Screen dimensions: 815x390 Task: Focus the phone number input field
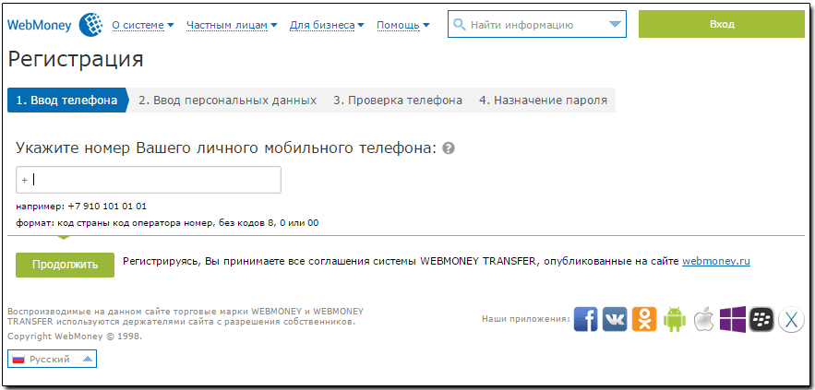(x=149, y=180)
